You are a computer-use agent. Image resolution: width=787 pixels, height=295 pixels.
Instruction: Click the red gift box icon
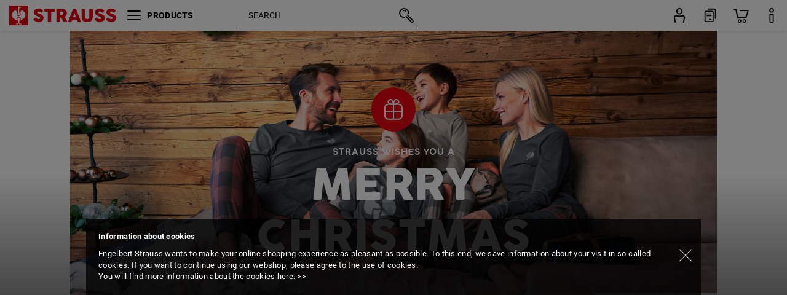[x=393, y=109]
